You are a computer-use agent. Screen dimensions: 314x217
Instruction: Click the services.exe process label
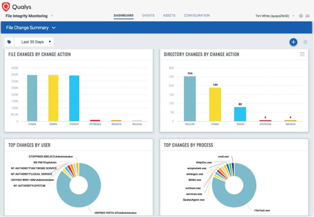[x=194, y=194]
